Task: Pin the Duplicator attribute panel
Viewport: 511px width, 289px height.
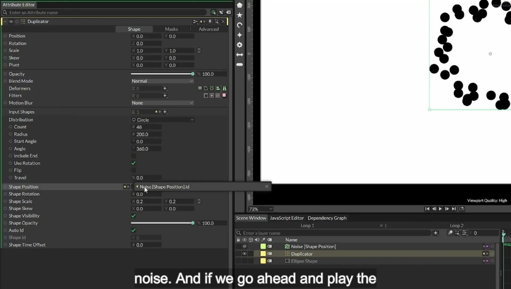Action: pos(210,22)
